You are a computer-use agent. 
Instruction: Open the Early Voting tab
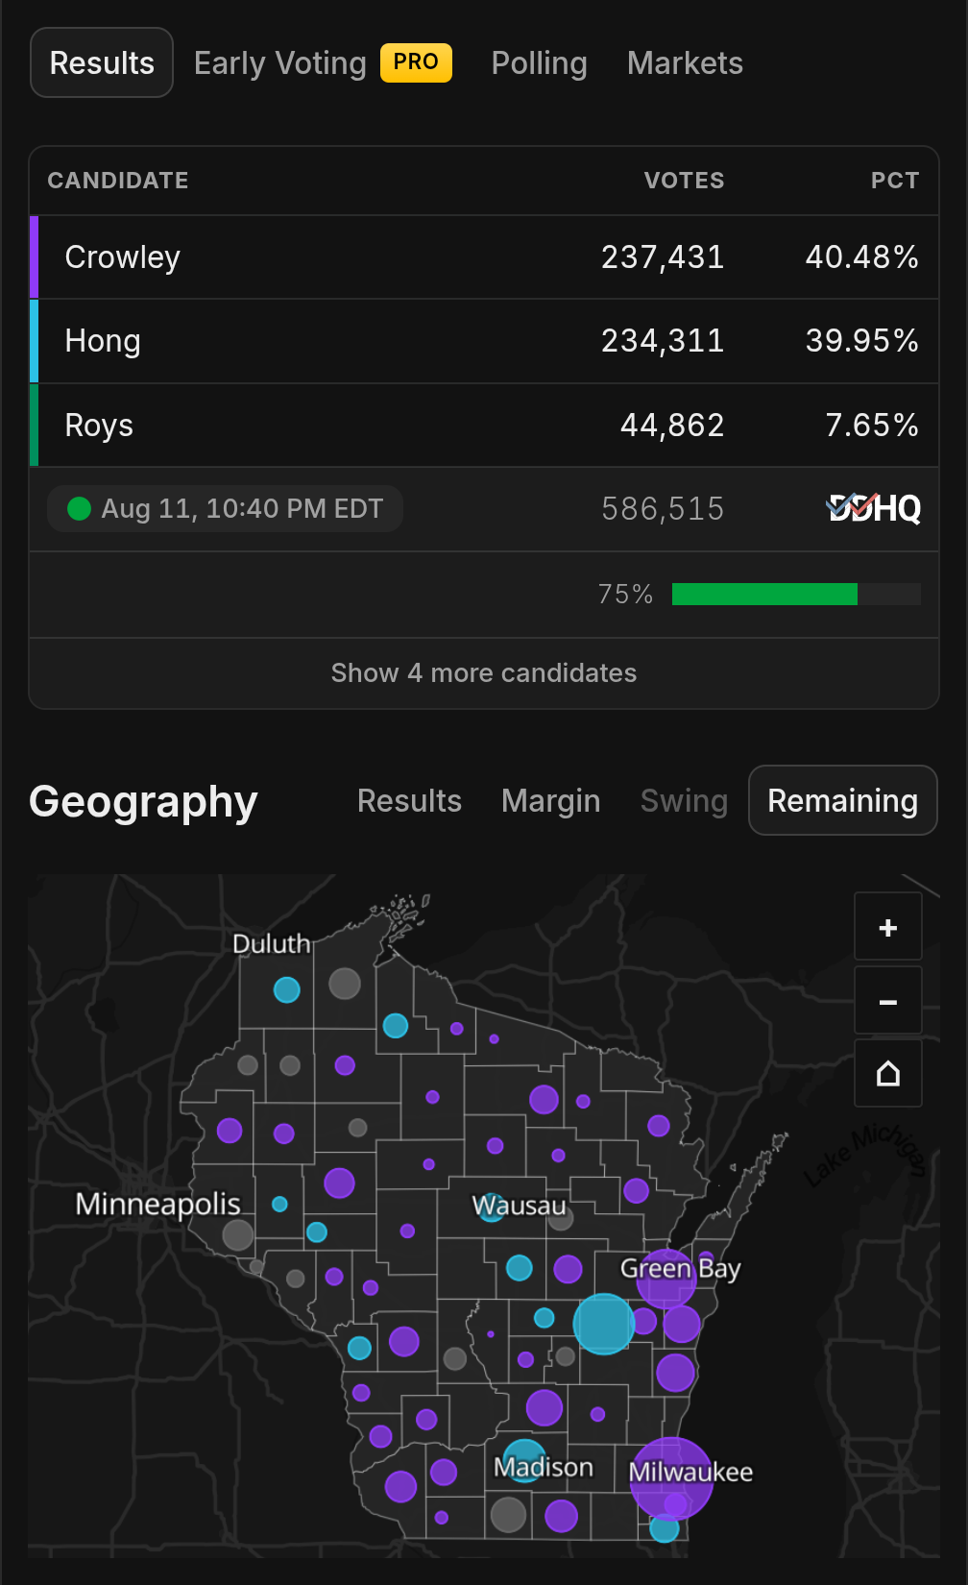pyautogui.click(x=280, y=62)
